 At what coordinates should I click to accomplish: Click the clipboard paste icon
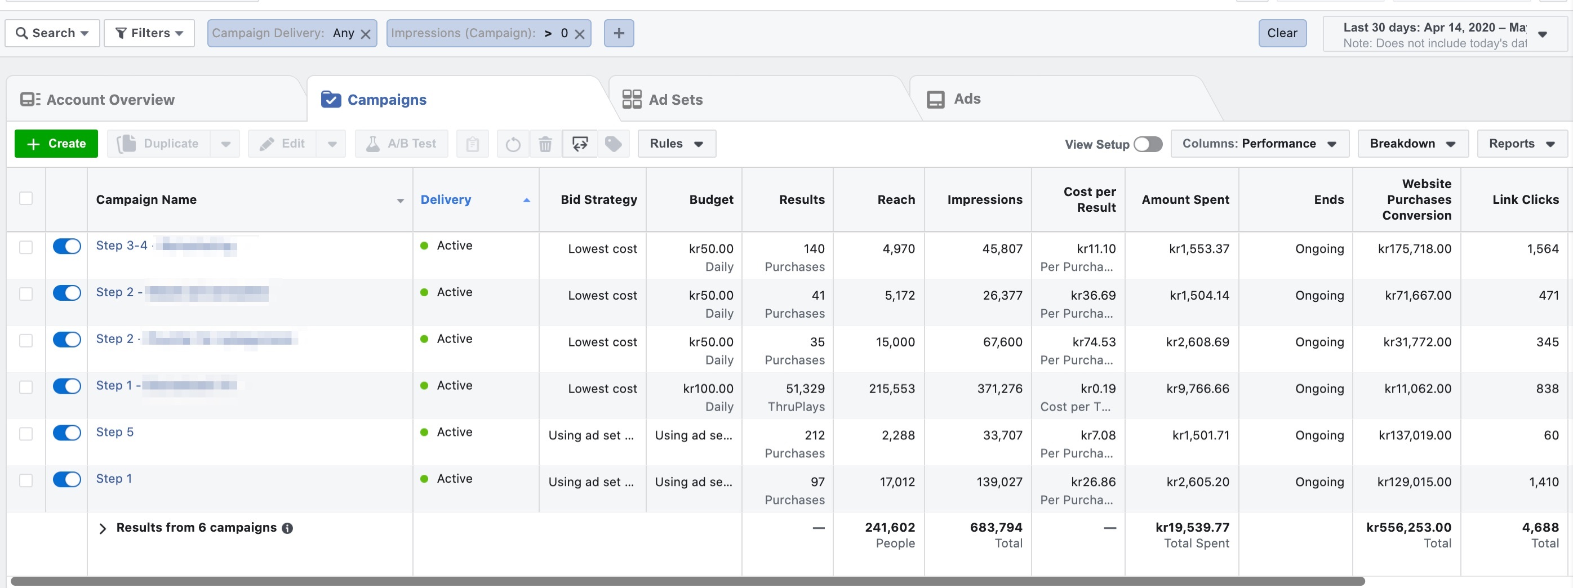[472, 144]
